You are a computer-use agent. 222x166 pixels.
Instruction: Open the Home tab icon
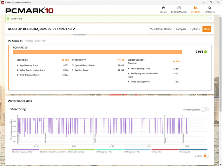pyautogui.click(x=163, y=8)
